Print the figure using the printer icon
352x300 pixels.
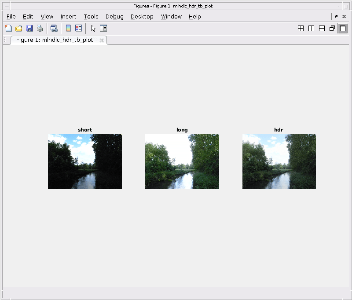[40, 28]
